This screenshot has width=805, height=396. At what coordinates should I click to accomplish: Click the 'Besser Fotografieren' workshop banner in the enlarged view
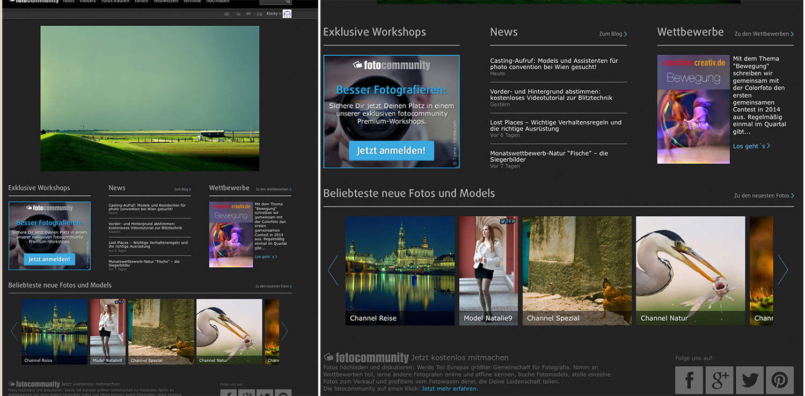(391, 111)
